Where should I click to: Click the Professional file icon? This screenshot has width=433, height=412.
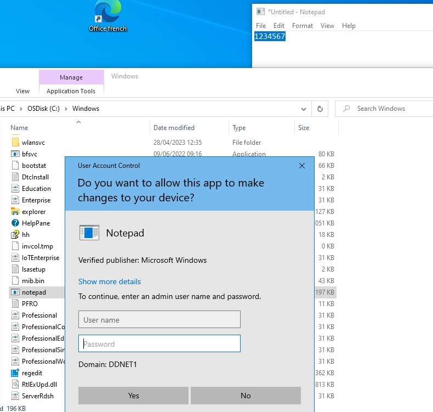15,315
